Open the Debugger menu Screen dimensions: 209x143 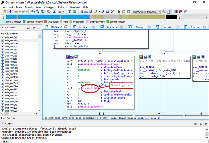point(49,7)
